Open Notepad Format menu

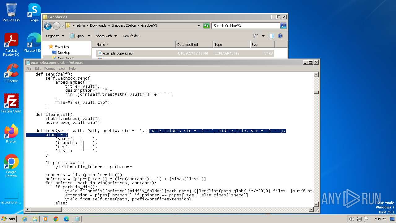pos(49,68)
